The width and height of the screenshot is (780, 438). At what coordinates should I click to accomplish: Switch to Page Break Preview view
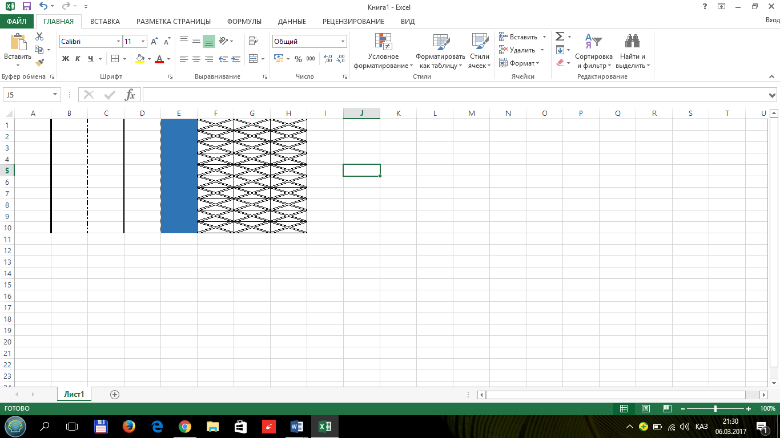[x=666, y=409]
